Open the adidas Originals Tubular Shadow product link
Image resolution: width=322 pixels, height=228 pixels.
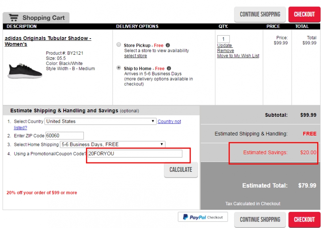(x=48, y=41)
